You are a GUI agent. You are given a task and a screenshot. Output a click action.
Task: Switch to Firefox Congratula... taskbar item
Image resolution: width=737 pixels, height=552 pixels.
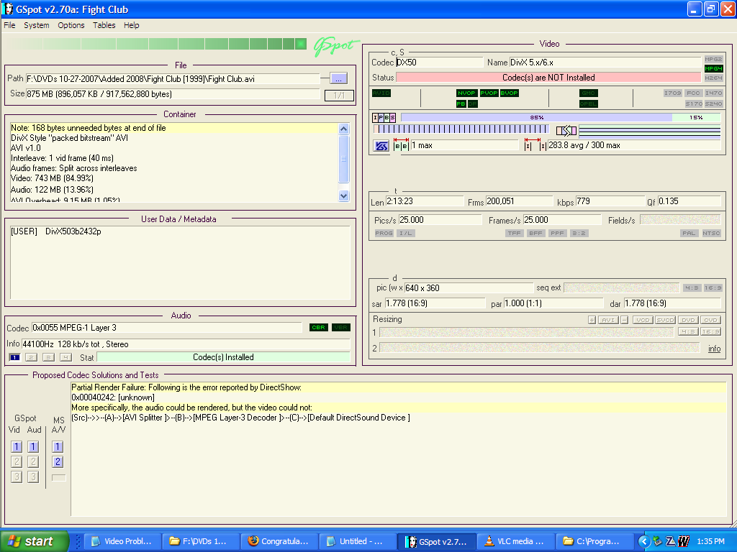pos(279,541)
